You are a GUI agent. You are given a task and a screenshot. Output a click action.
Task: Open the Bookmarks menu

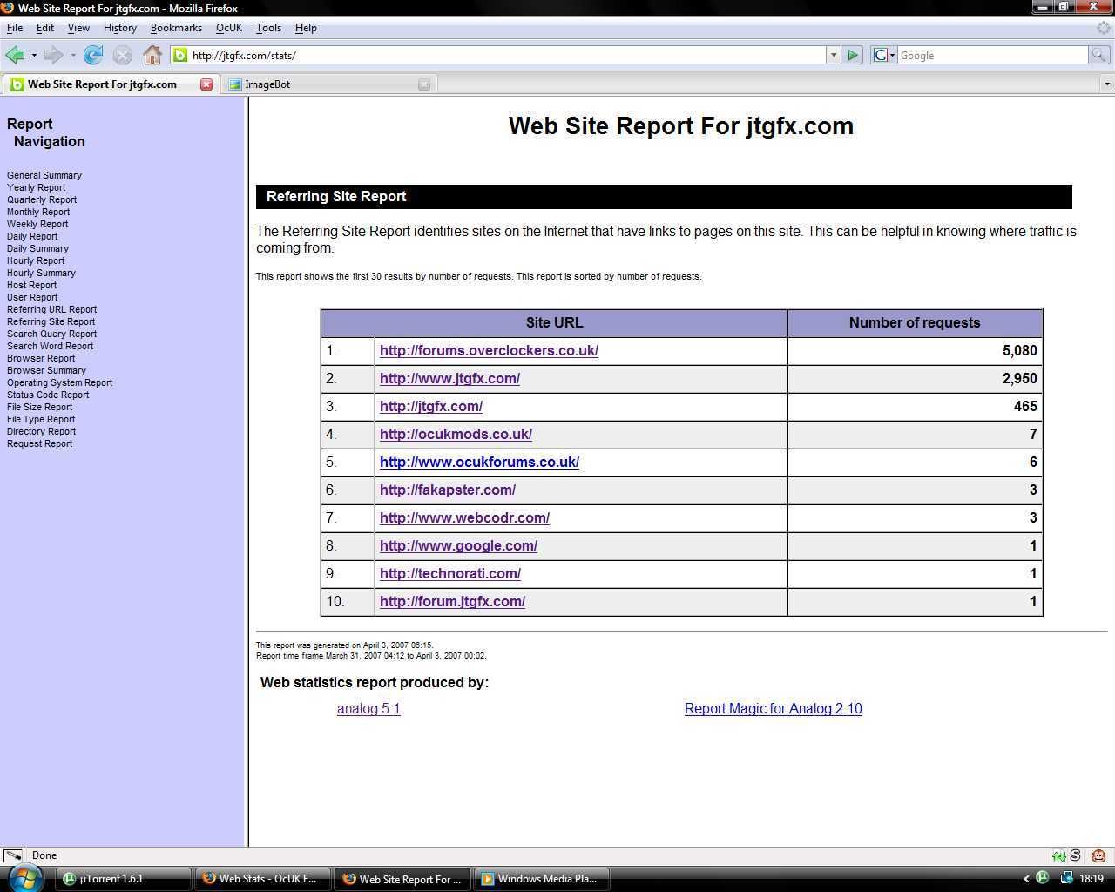coord(176,28)
